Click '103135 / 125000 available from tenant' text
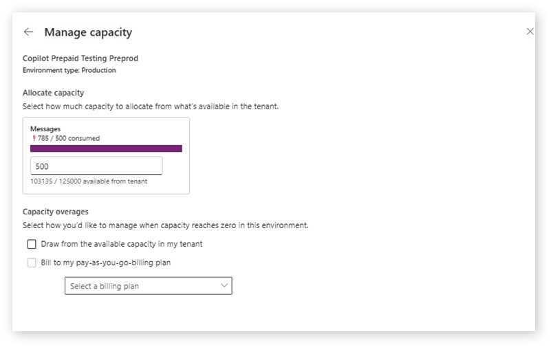This screenshot has width=551, height=347. (x=88, y=181)
